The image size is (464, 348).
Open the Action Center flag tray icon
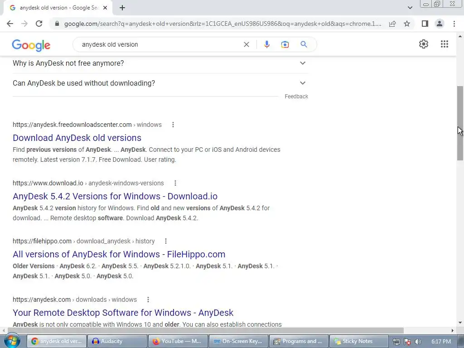[407, 342]
